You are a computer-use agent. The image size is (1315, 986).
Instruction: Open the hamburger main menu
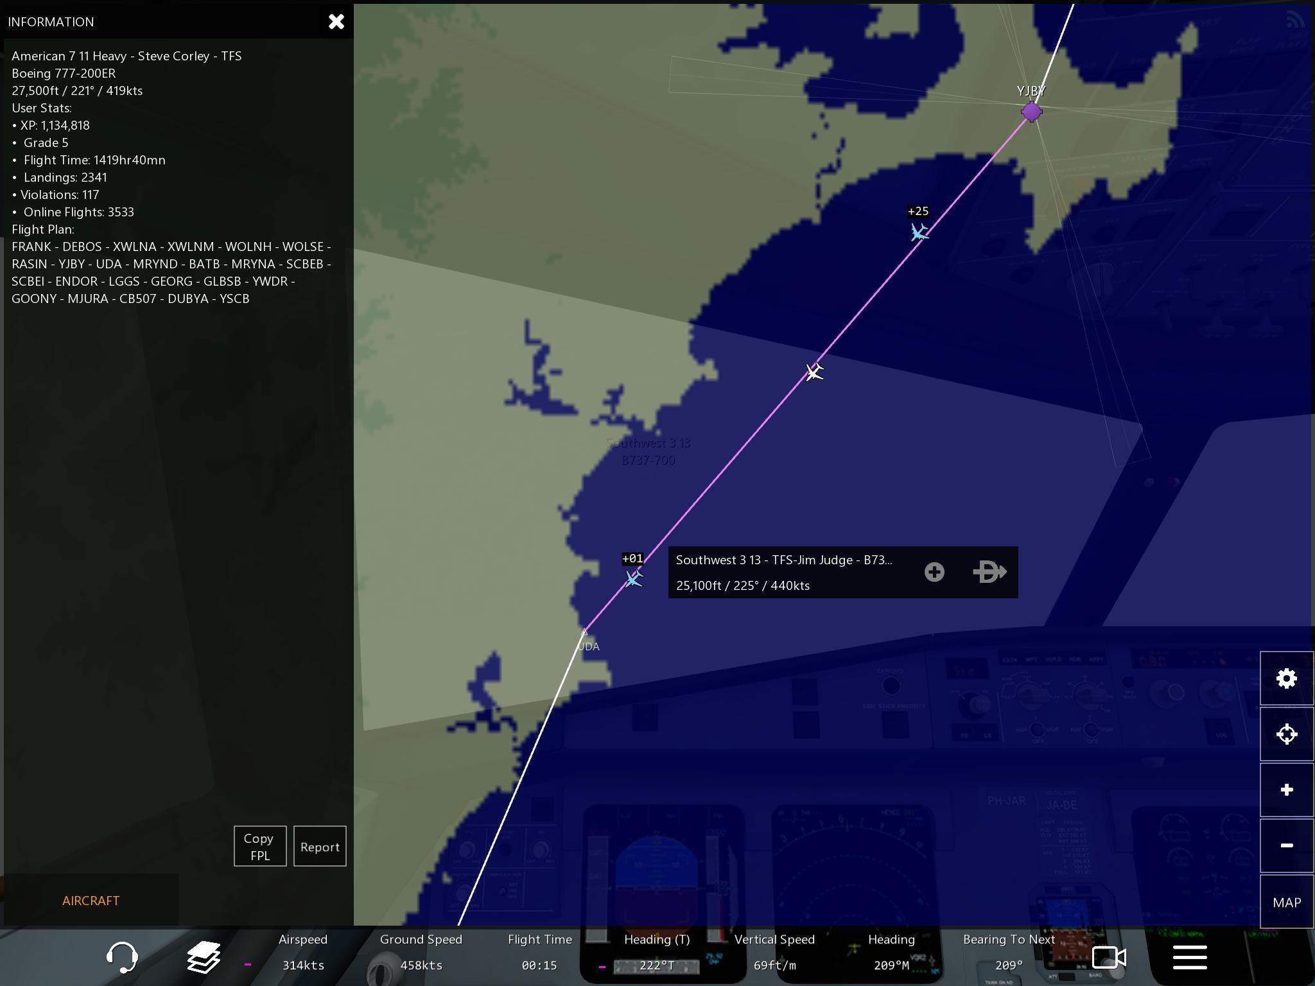[x=1190, y=957]
